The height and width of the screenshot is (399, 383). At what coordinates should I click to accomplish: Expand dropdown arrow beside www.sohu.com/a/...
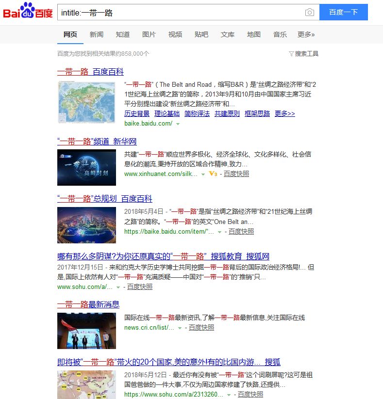tap(118, 287)
